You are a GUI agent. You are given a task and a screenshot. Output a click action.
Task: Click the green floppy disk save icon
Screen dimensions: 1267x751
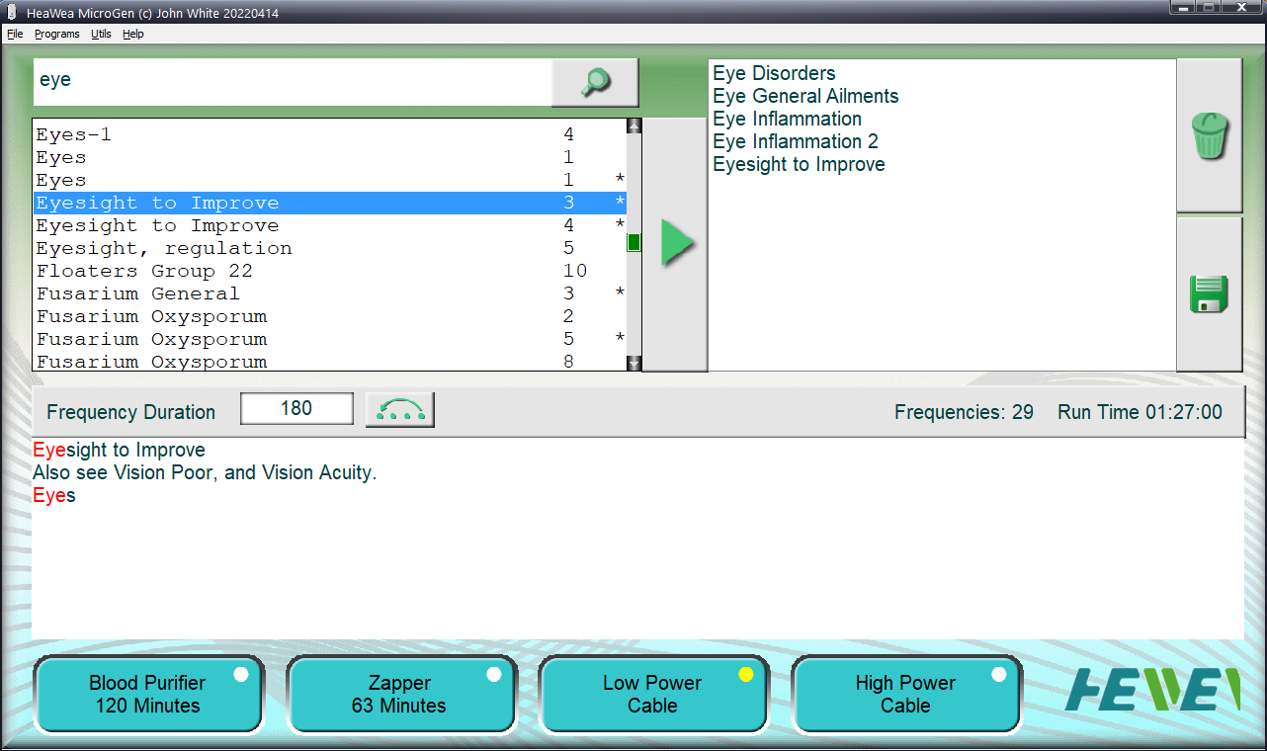coord(1209,294)
